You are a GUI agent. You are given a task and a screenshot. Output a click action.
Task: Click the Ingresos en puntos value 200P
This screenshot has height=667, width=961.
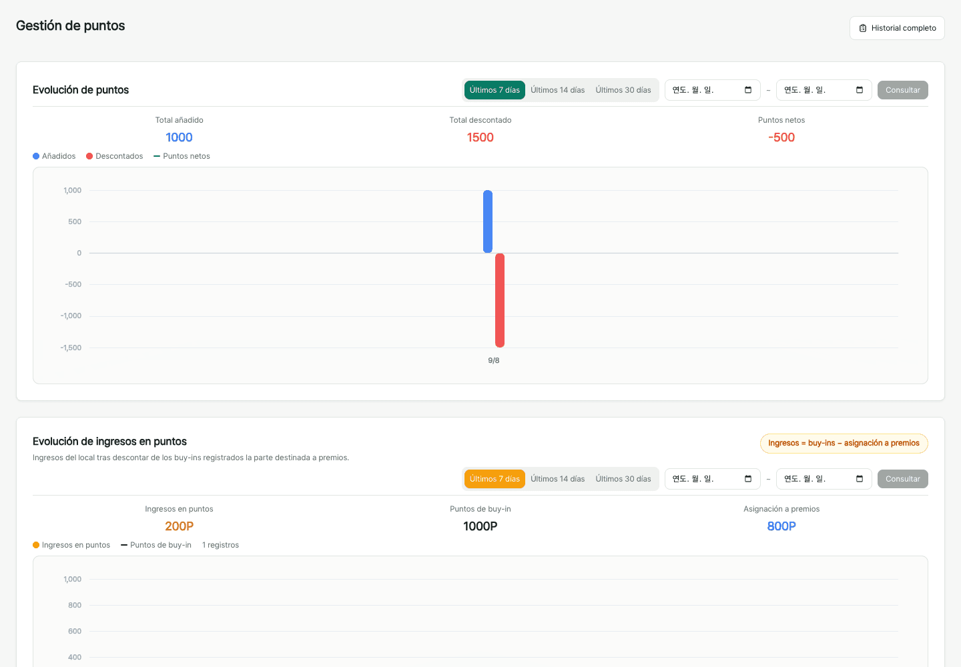click(x=180, y=526)
